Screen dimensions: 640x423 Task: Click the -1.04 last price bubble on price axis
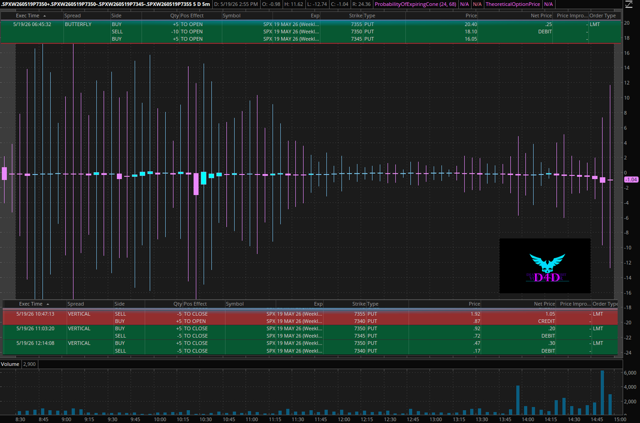pos(631,180)
